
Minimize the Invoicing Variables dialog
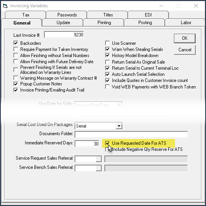(x=161, y=6)
